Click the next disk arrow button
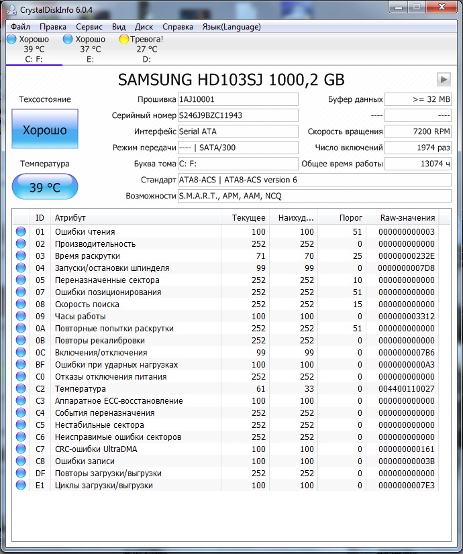Image resolution: width=463 pixels, height=554 pixels. [444, 79]
